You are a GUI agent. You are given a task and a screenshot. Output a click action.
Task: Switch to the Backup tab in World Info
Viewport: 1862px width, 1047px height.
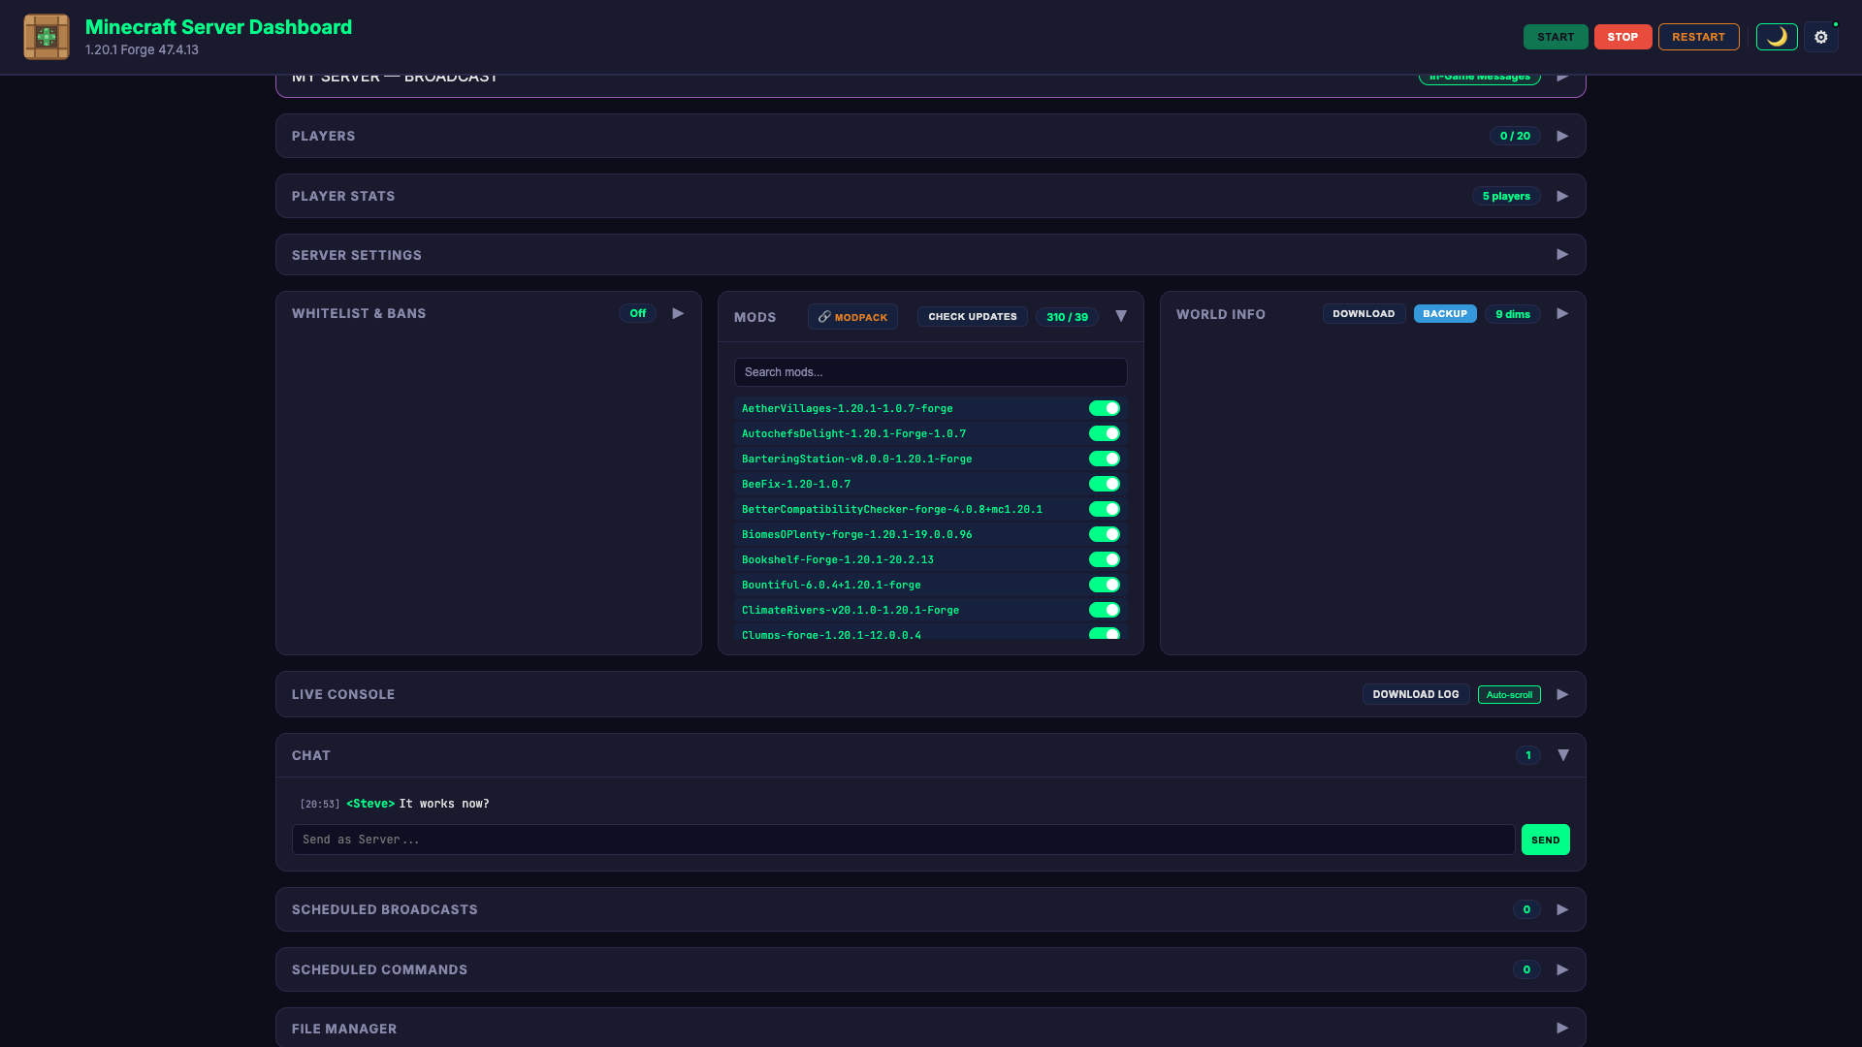coord(1445,313)
